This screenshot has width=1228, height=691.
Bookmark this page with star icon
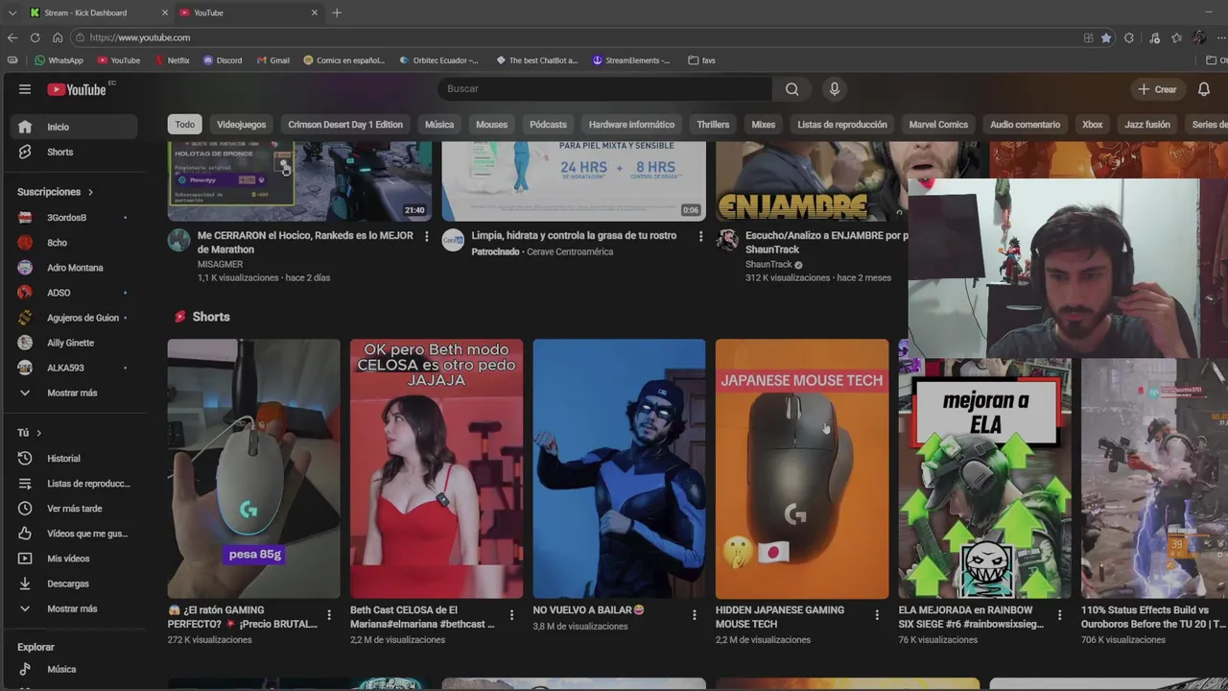coord(1106,37)
